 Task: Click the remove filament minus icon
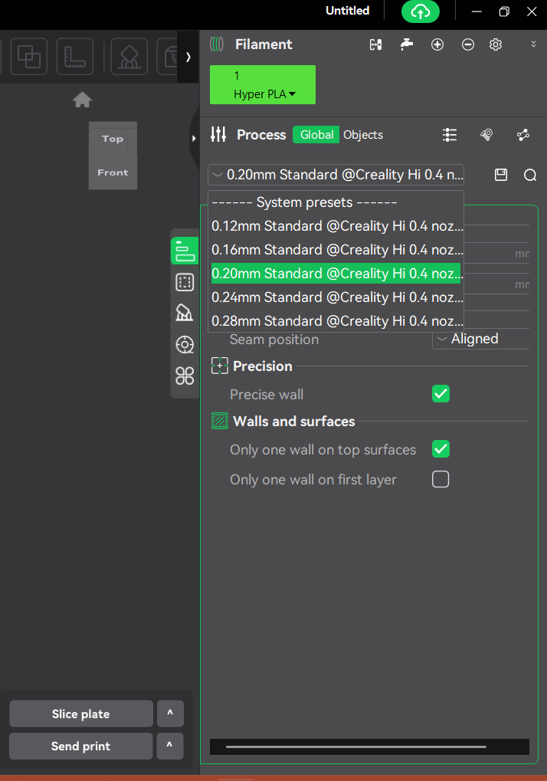pos(468,44)
